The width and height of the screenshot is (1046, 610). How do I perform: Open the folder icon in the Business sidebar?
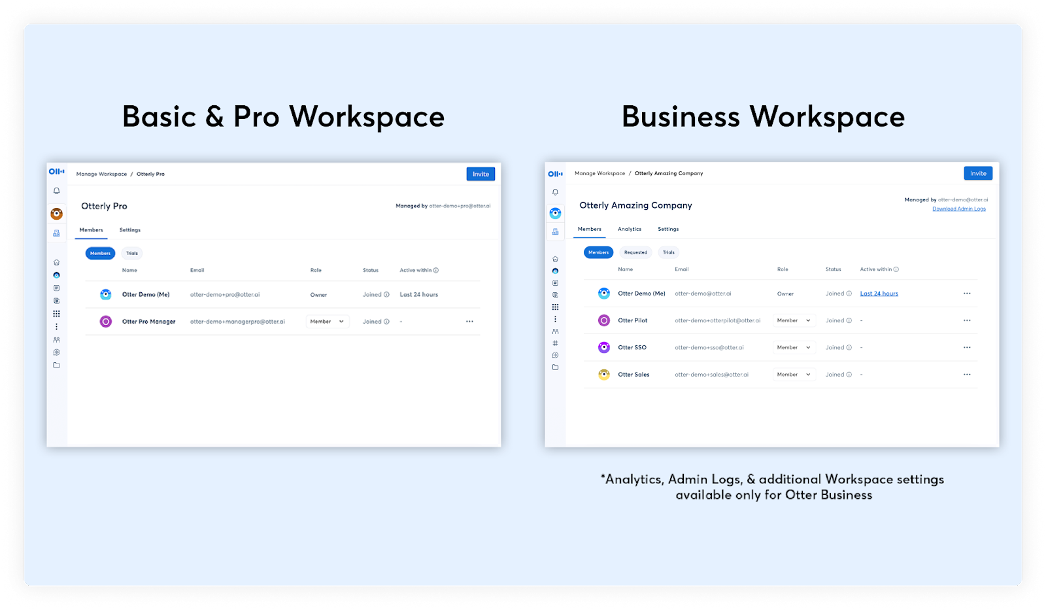[x=555, y=367]
